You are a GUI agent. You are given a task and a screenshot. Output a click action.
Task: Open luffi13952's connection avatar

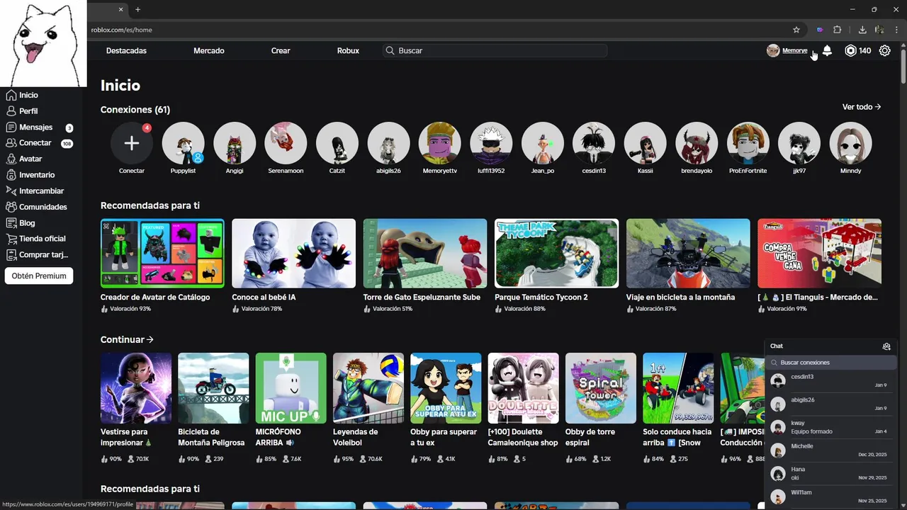point(491,143)
